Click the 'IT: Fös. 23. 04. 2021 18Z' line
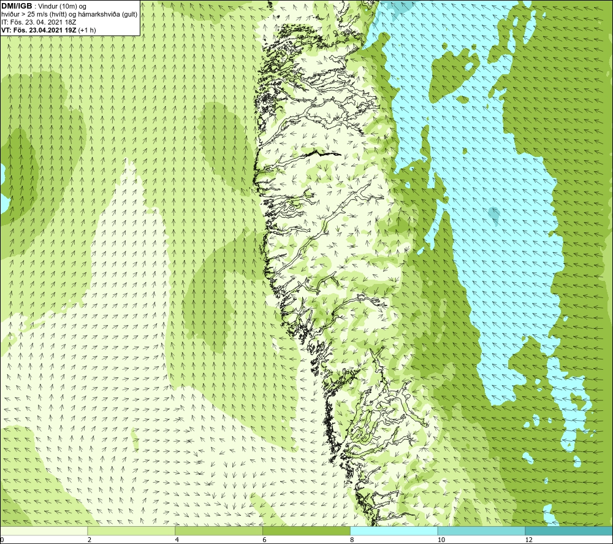Image resolution: width=613 pixels, height=544 pixels. pyautogui.click(x=39, y=22)
